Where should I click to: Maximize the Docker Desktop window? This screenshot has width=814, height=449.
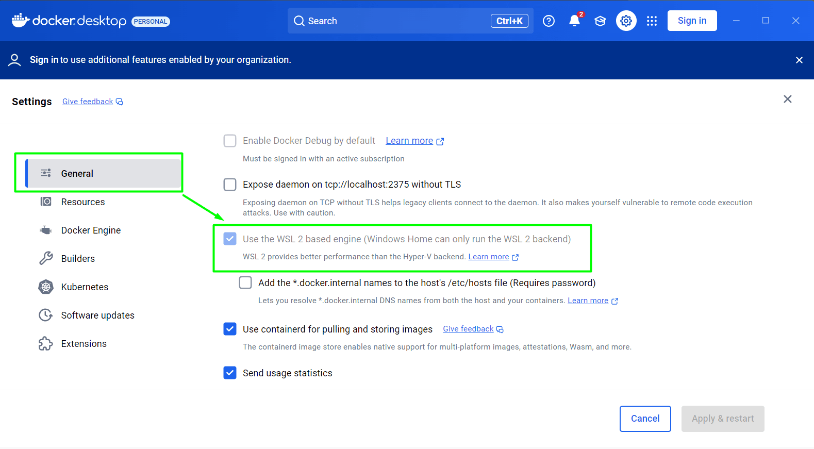coord(766,21)
